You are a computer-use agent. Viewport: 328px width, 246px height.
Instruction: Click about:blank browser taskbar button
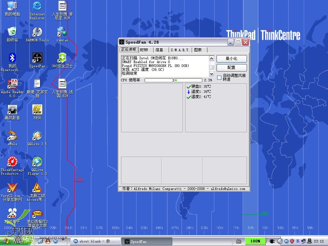95,242
